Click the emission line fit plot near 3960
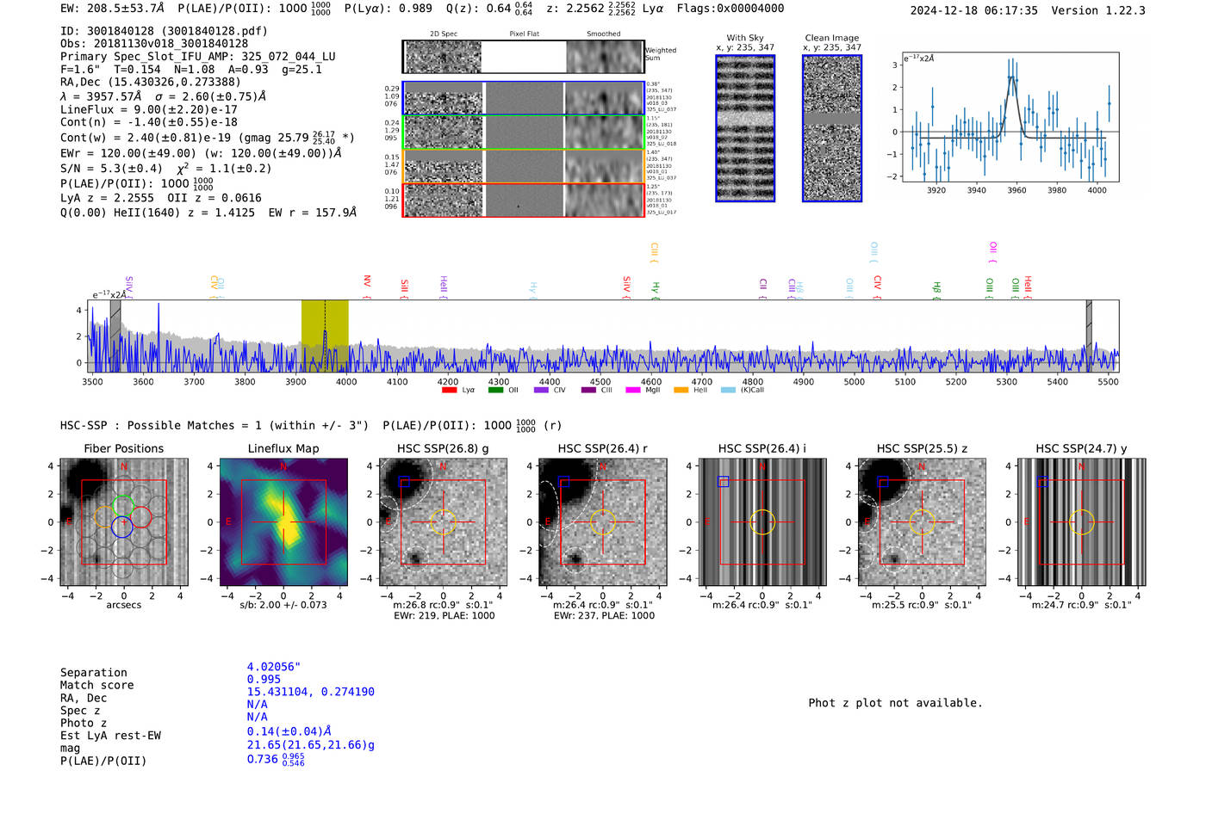This screenshot has width=1206, height=820. tap(1010, 117)
